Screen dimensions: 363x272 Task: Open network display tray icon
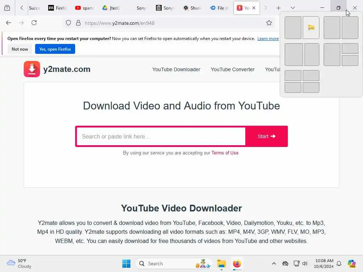pos(296,263)
